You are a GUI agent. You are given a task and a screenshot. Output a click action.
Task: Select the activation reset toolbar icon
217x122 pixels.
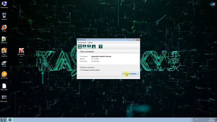click(x=80, y=47)
